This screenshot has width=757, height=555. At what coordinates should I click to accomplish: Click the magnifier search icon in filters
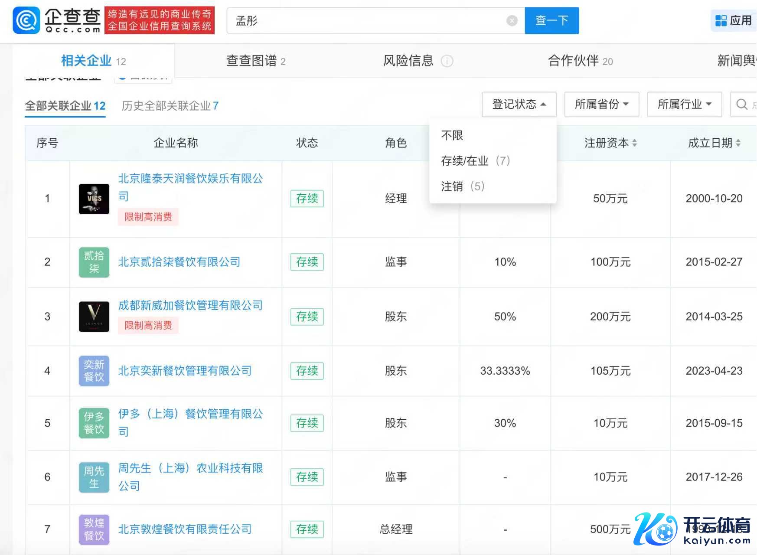pos(742,104)
